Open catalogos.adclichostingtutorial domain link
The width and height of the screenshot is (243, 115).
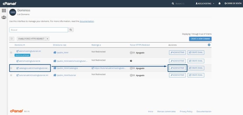point(33,68)
